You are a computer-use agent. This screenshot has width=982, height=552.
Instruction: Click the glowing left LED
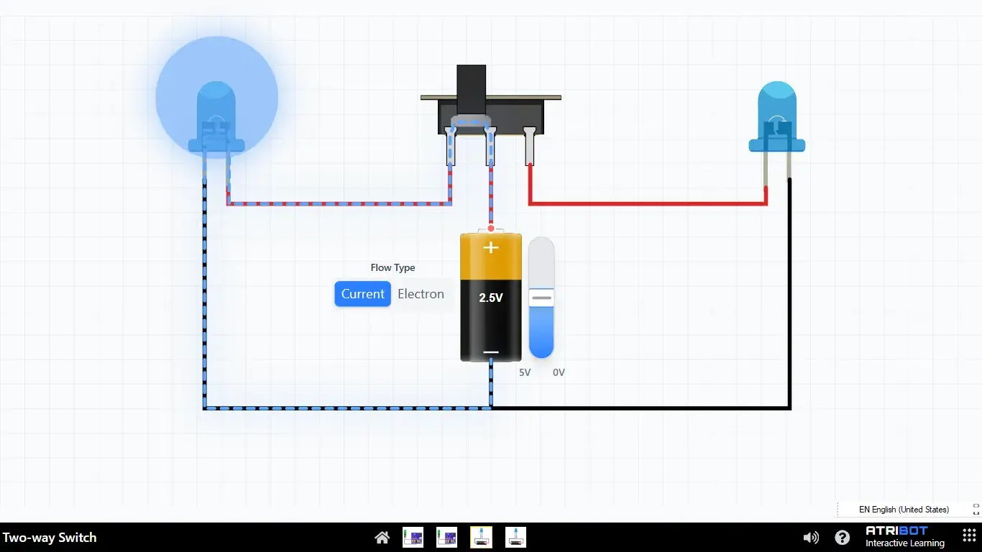point(216,116)
